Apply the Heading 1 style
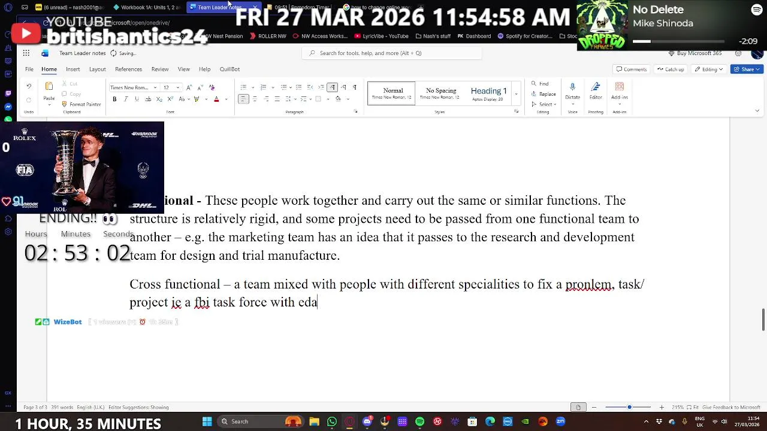Image resolution: width=767 pixels, height=431 pixels. click(x=488, y=93)
